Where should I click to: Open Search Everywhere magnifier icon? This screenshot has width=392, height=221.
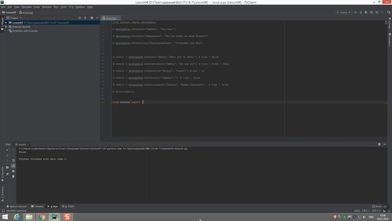point(389,12)
